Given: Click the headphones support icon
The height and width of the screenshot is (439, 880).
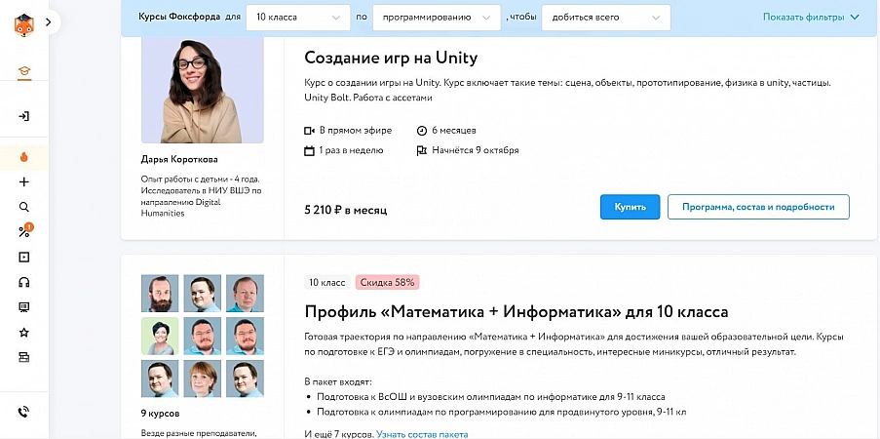Looking at the screenshot, I should coord(24,282).
